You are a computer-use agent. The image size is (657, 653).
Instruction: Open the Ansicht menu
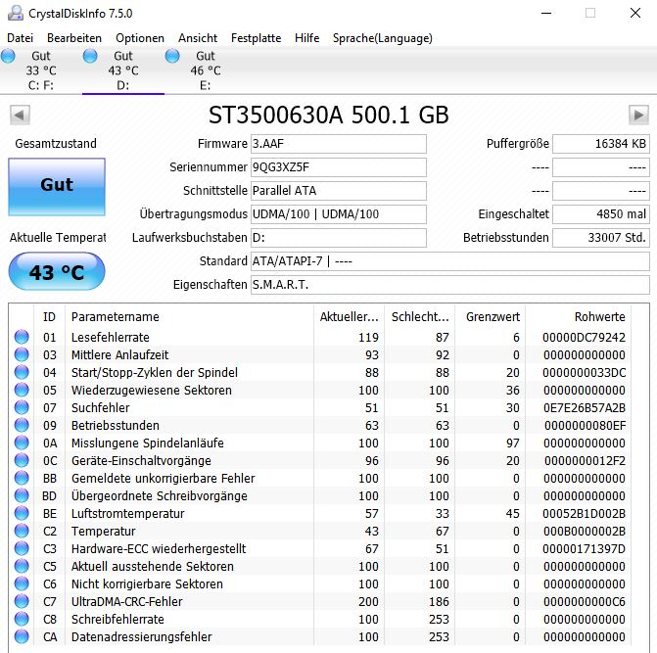point(198,38)
